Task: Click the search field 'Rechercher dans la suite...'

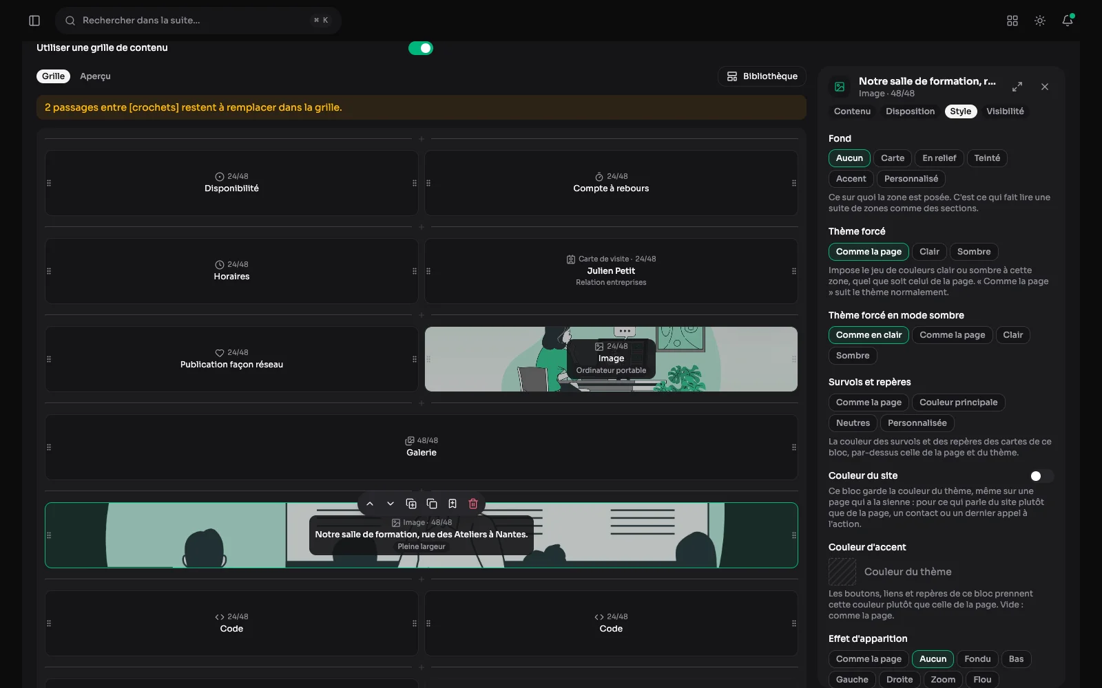Action: [198, 21]
